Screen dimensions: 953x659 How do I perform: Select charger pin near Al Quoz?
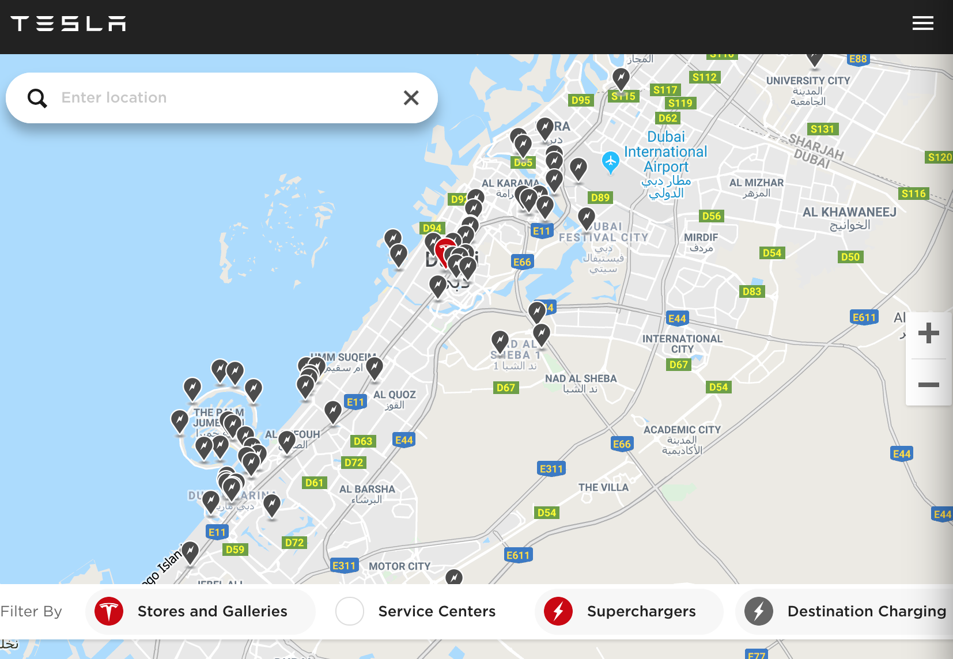375,367
